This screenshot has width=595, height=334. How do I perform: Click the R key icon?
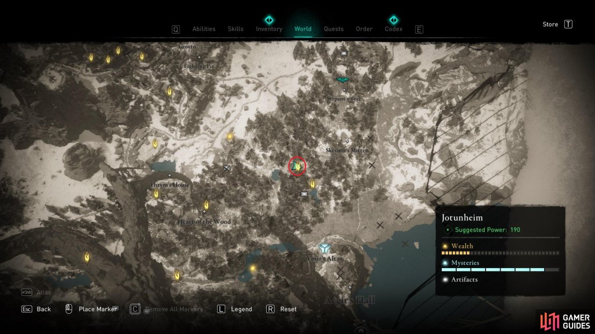[x=270, y=309]
